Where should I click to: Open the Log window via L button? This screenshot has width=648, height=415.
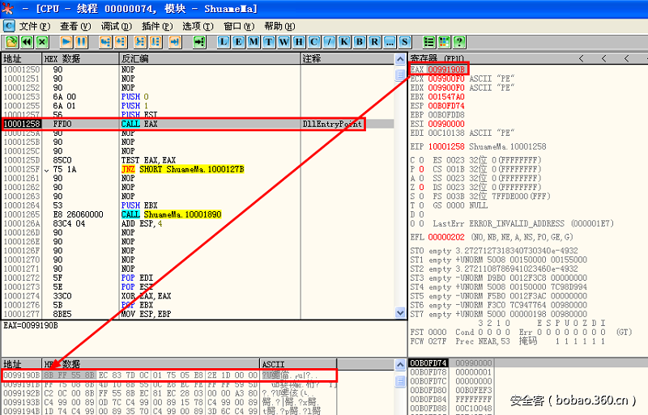click(225, 41)
